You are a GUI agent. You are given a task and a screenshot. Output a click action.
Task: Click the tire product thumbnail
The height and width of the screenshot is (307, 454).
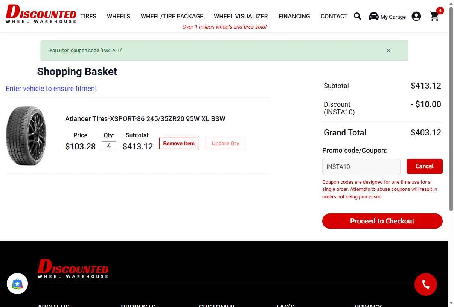(26, 136)
